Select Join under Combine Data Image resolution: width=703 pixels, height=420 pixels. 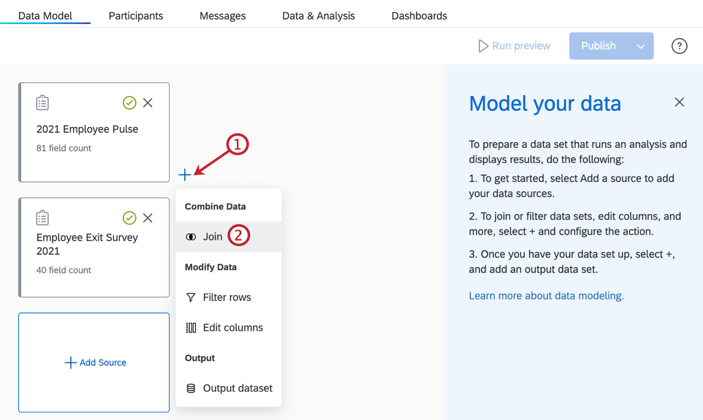tap(212, 236)
